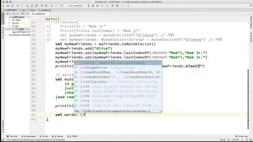Choose LinkedHashSet<E> suggestion

coord(118,77)
